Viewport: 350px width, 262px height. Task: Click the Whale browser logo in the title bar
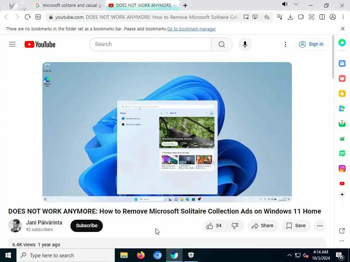[13, 5]
